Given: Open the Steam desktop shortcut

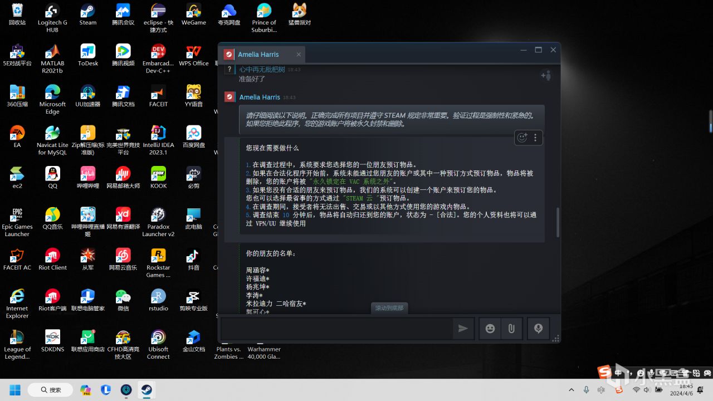Looking at the screenshot, I should click(88, 14).
